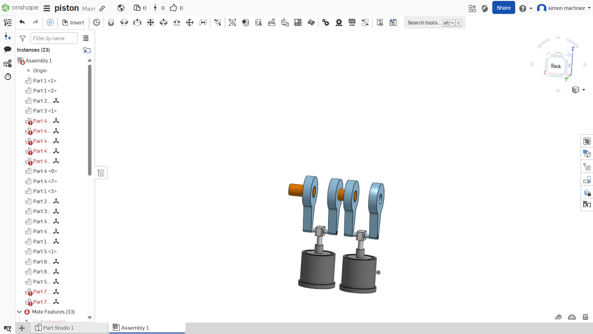This screenshot has width=593, height=334.
Task: Click the Rack and pinion relation icon
Action: click(x=339, y=22)
